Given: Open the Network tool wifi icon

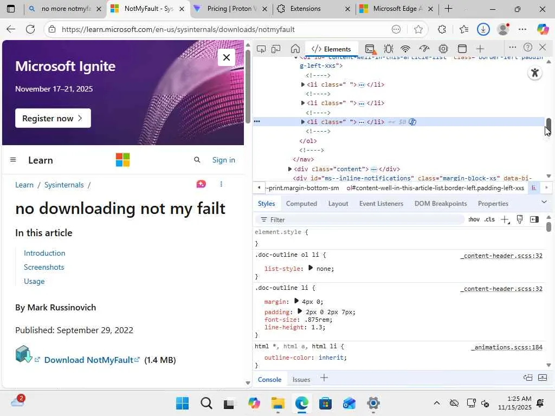Looking at the screenshot, I should 405,49.
